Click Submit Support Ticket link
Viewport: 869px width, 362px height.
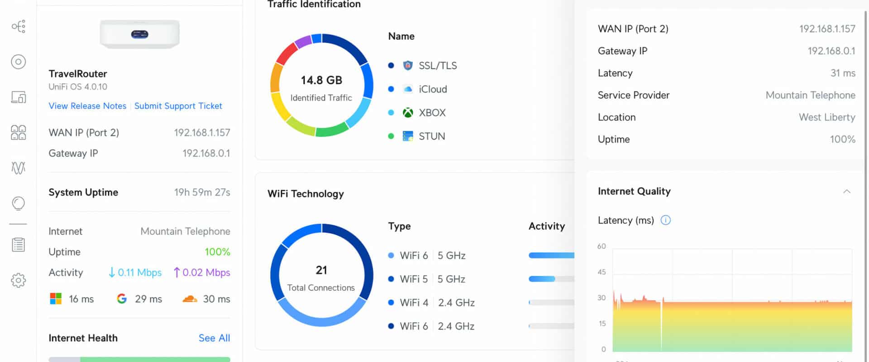[x=178, y=106]
